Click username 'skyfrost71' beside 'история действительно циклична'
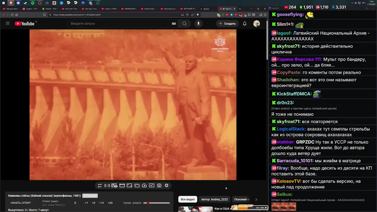This screenshot has height=212, width=377. point(289,46)
